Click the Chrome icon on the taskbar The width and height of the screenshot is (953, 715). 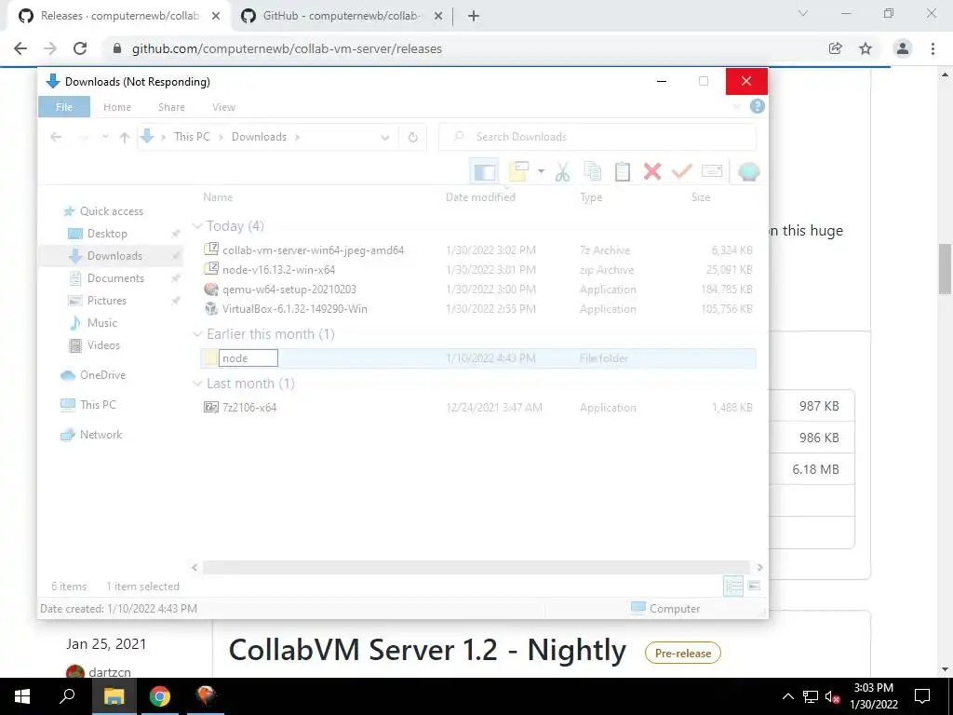click(x=160, y=696)
